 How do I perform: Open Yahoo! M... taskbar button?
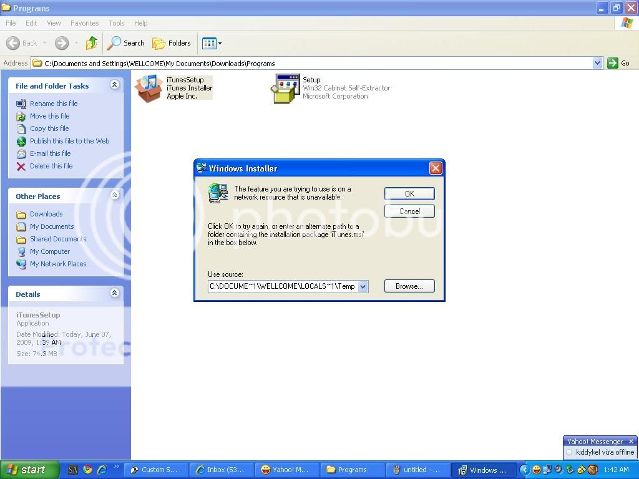(x=287, y=470)
